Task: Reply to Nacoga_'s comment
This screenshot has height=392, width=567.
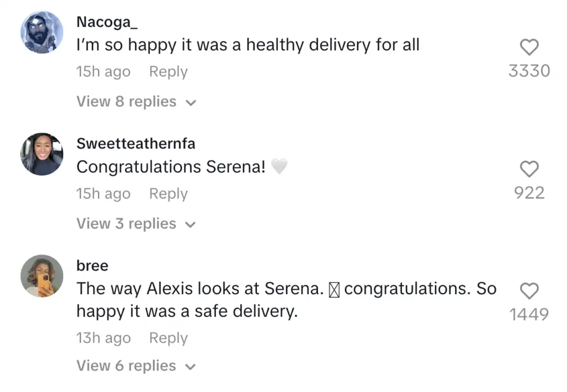Action: point(168,72)
